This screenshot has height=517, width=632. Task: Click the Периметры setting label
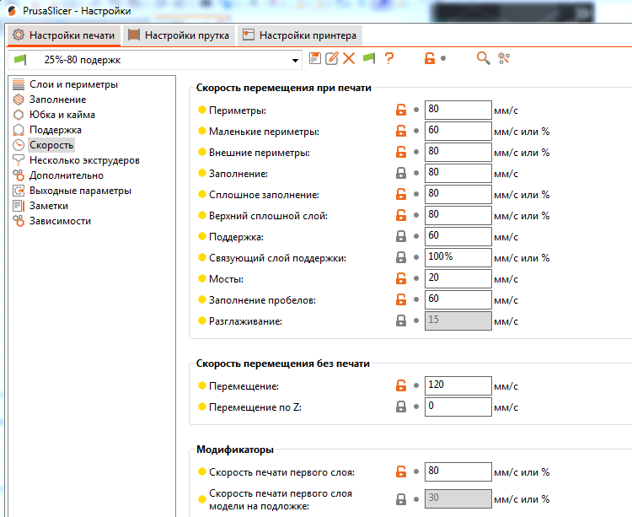point(238,110)
